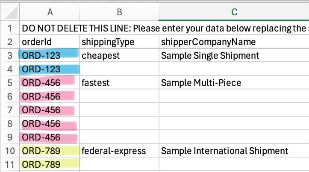Select the cell containing "fastest"
Screen dimensions: 309x172
coord(118,83)
